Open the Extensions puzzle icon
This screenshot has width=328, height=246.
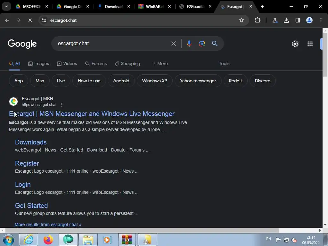[258, 20]
